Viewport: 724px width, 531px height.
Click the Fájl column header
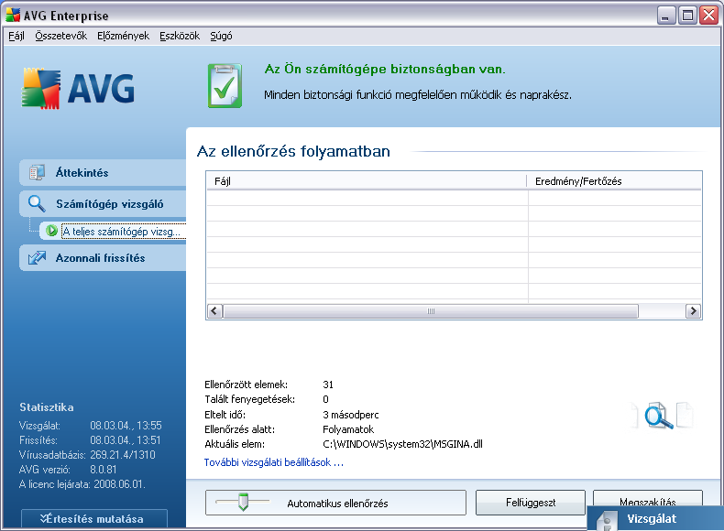click(367, 181)
